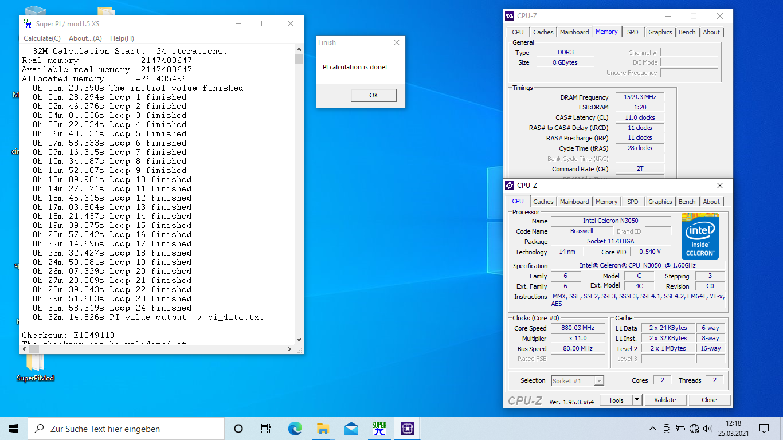Open Mainboard tab in upper CPU-Z window
Image resolution: width=783 pixels, height=440 pixels.
(574, 32)
